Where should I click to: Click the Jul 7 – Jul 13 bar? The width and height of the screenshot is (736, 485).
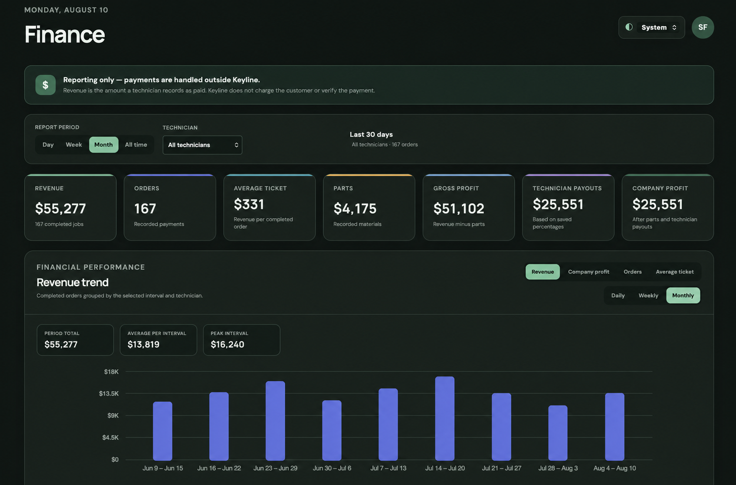[x=388, y=424]
